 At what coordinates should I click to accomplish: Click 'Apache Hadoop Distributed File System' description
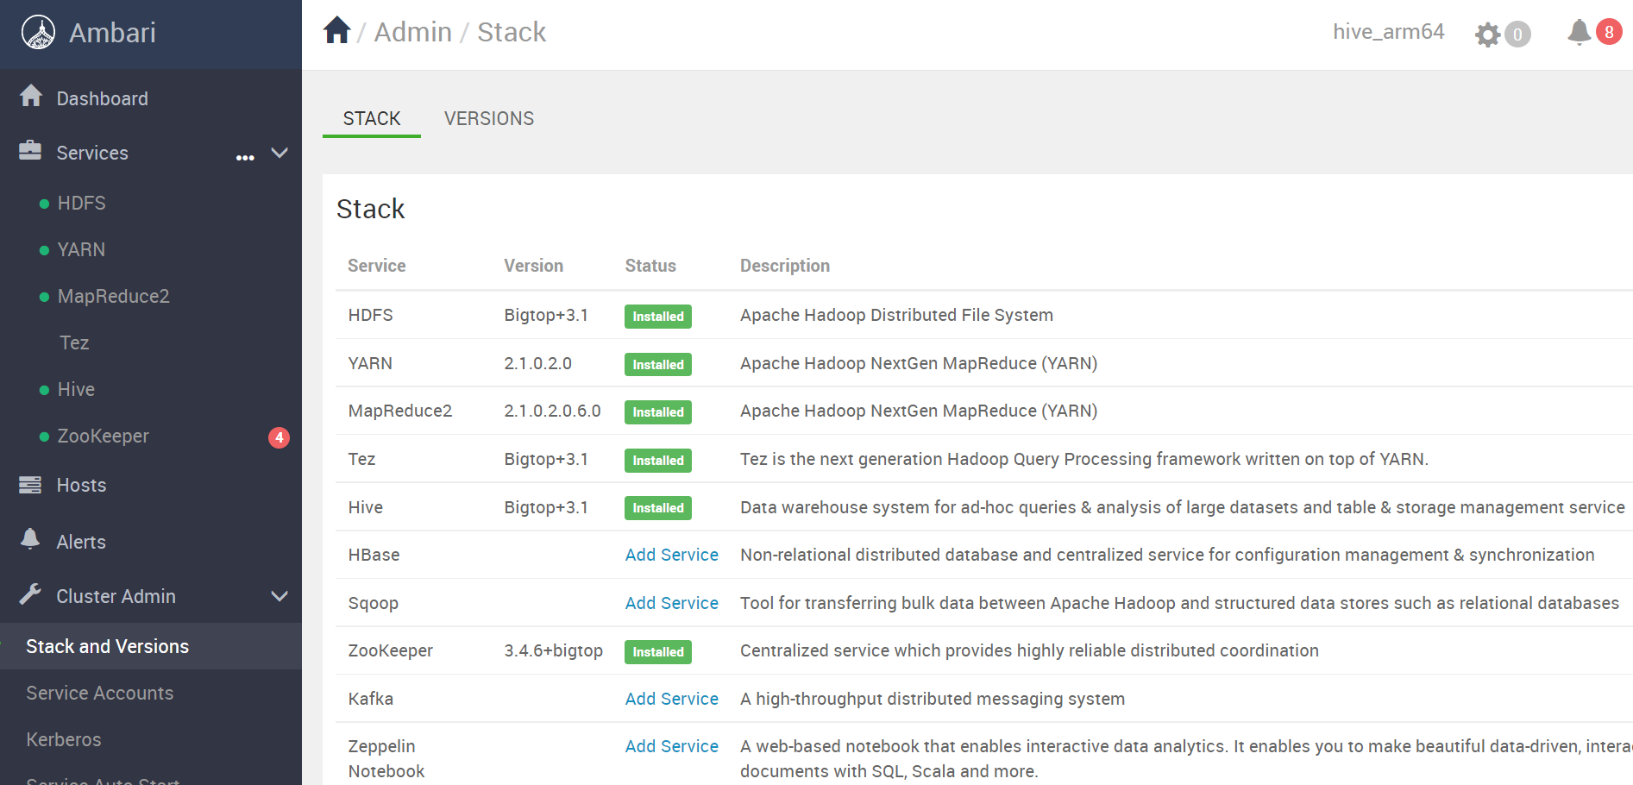(896, 315)
